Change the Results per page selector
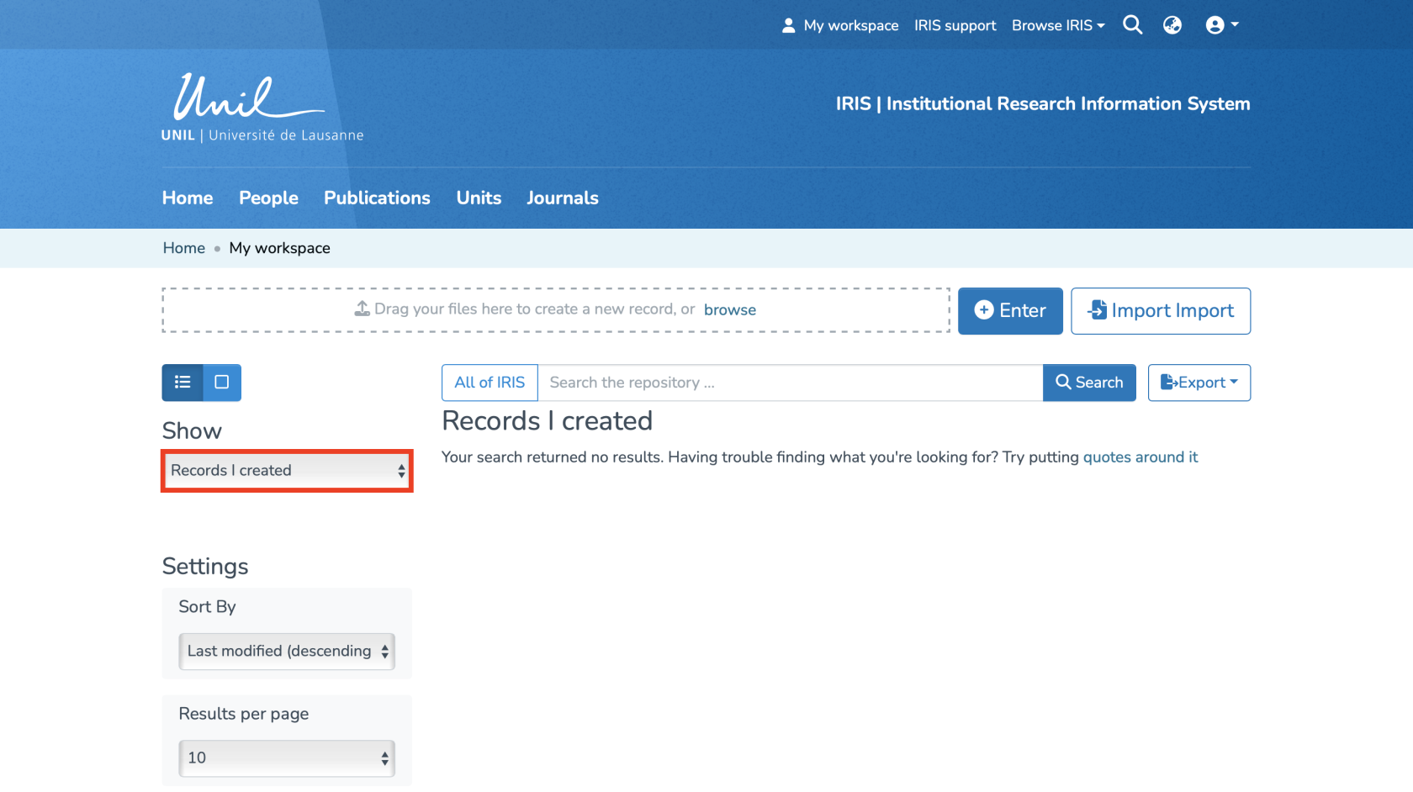This screenshot has height=792, width=1413. point(287,758)
